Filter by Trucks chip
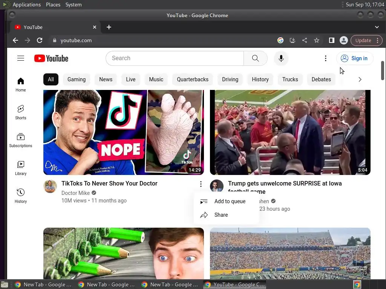Image resolution: width=386 pixels, height=289 pixels. [290, 79]
